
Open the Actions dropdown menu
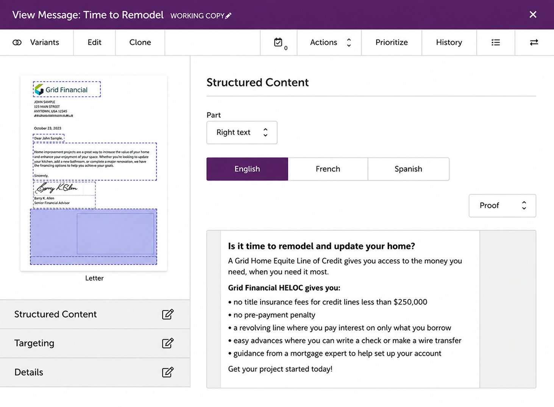[329, 42]
